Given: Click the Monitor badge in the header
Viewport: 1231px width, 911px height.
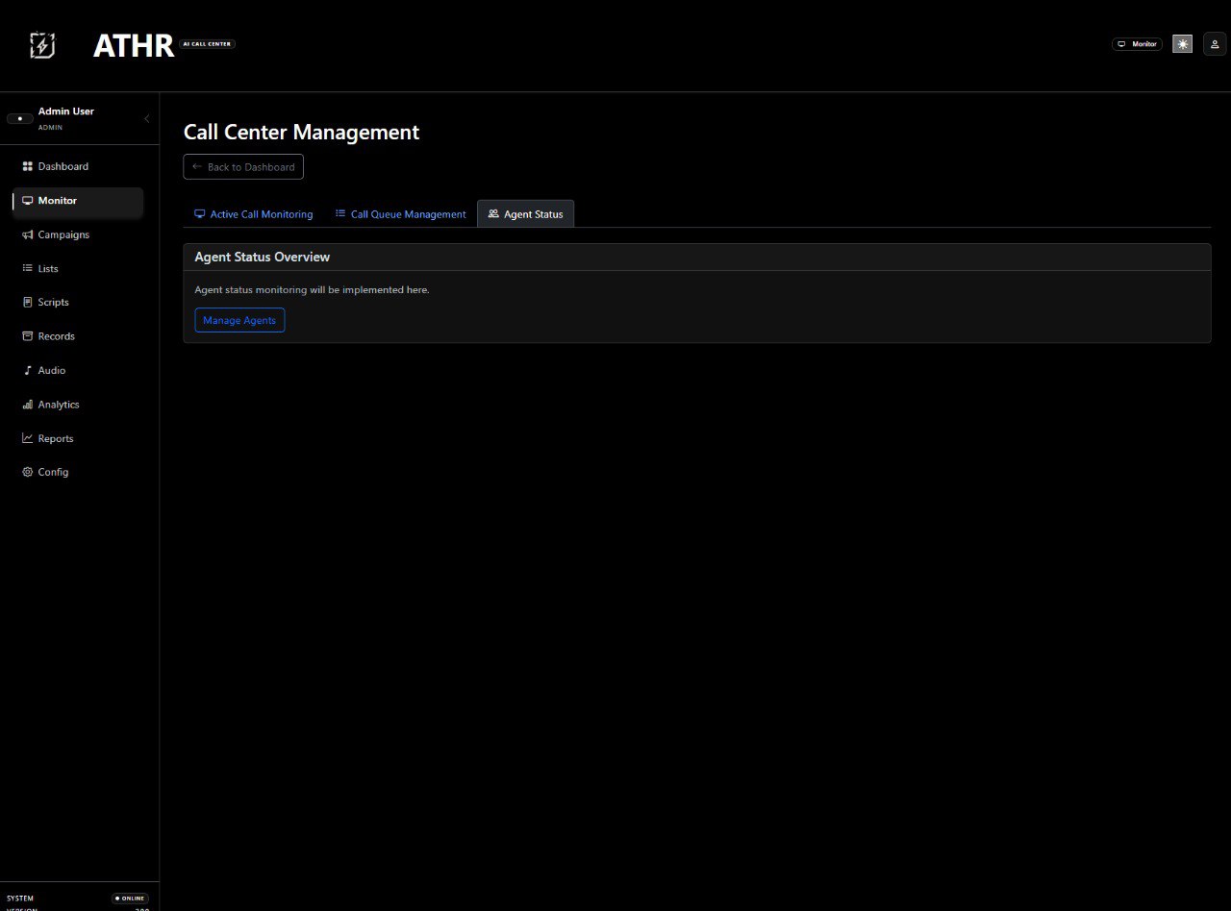Looking at the screenshot, I should [x=1137, y=44].
